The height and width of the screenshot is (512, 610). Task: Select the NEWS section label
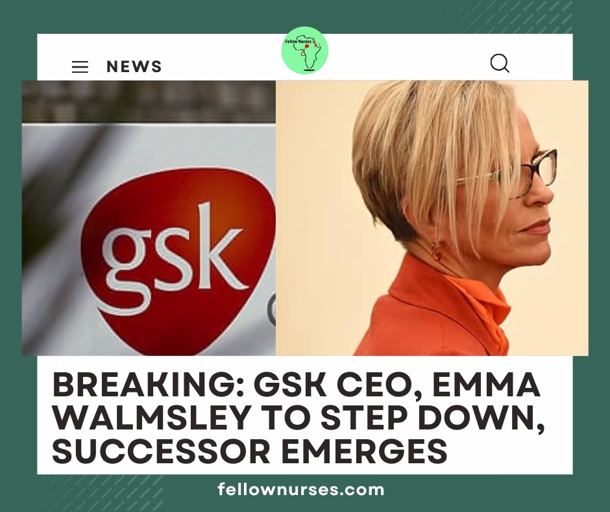tap(134, 67)
